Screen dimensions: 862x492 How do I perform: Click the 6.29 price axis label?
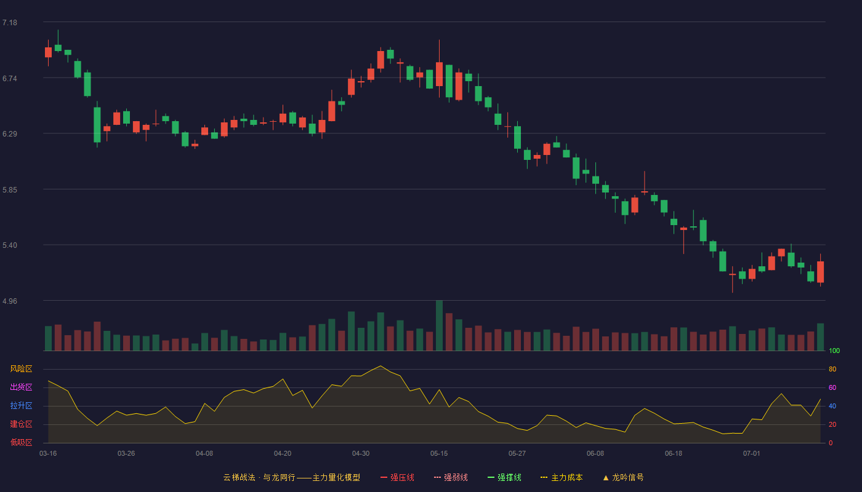point(10,133)
